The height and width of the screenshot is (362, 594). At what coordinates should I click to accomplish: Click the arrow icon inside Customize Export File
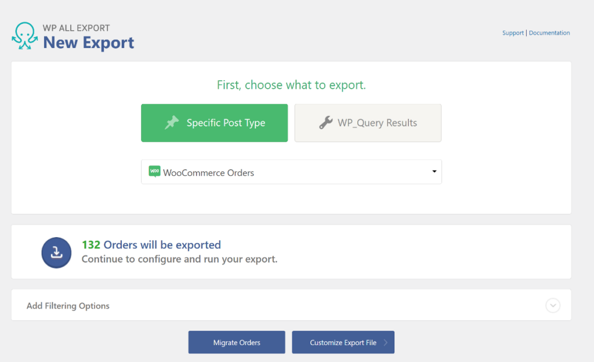[x=386, y=342]
